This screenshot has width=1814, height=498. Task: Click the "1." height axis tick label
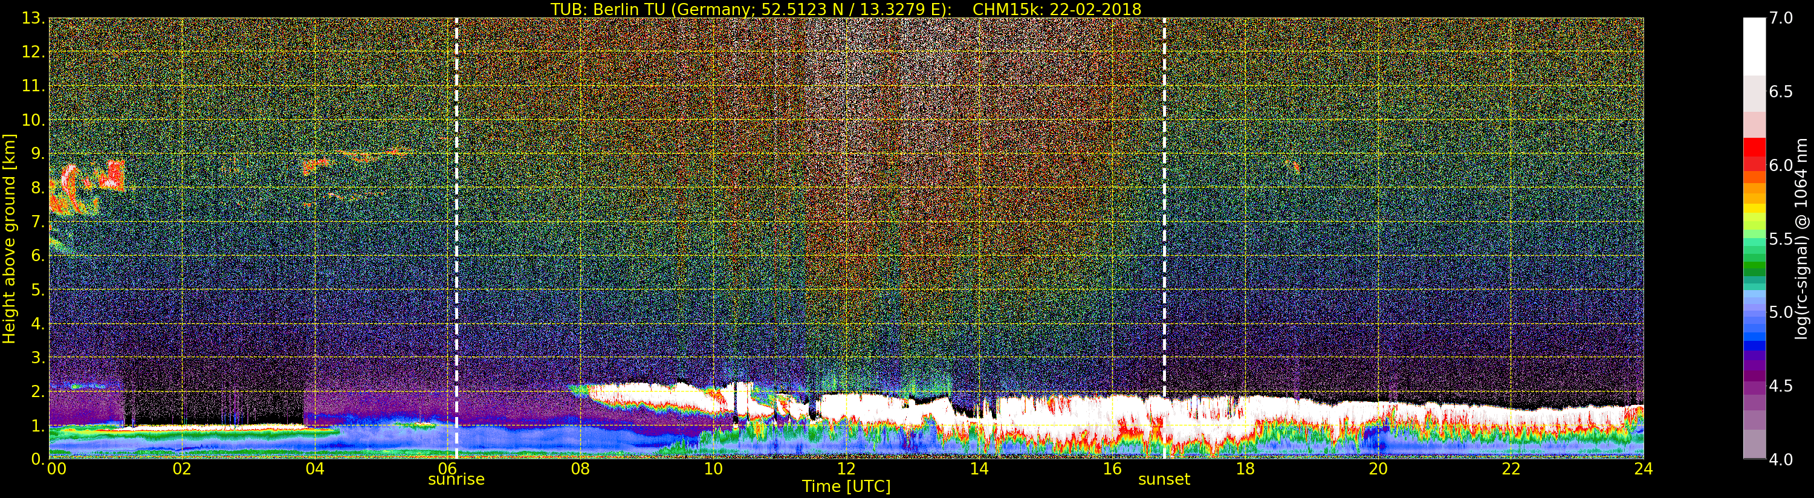38,425
